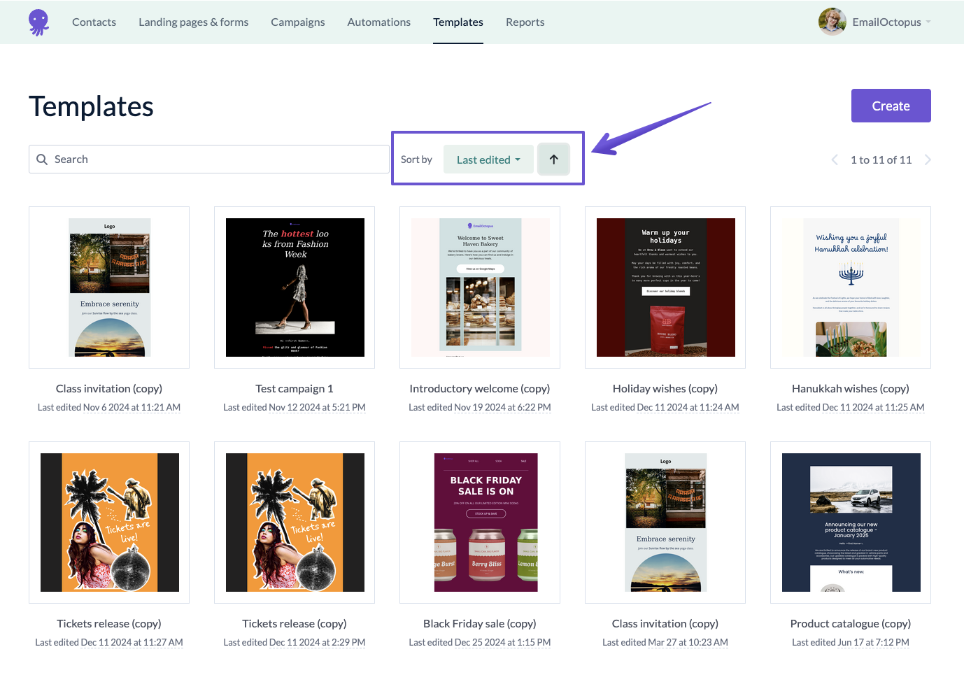Click Product catalogue (copy) title
964x675 pixels.
[x=851, y=624]
